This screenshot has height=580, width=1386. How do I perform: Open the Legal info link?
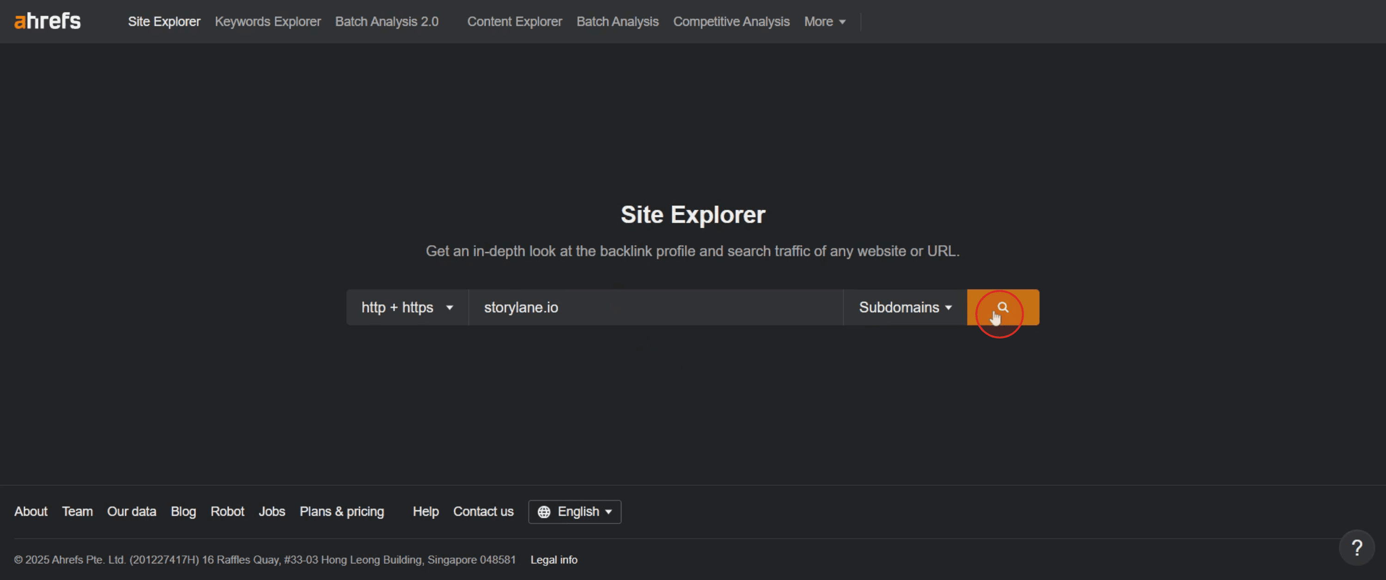[553, 560]
